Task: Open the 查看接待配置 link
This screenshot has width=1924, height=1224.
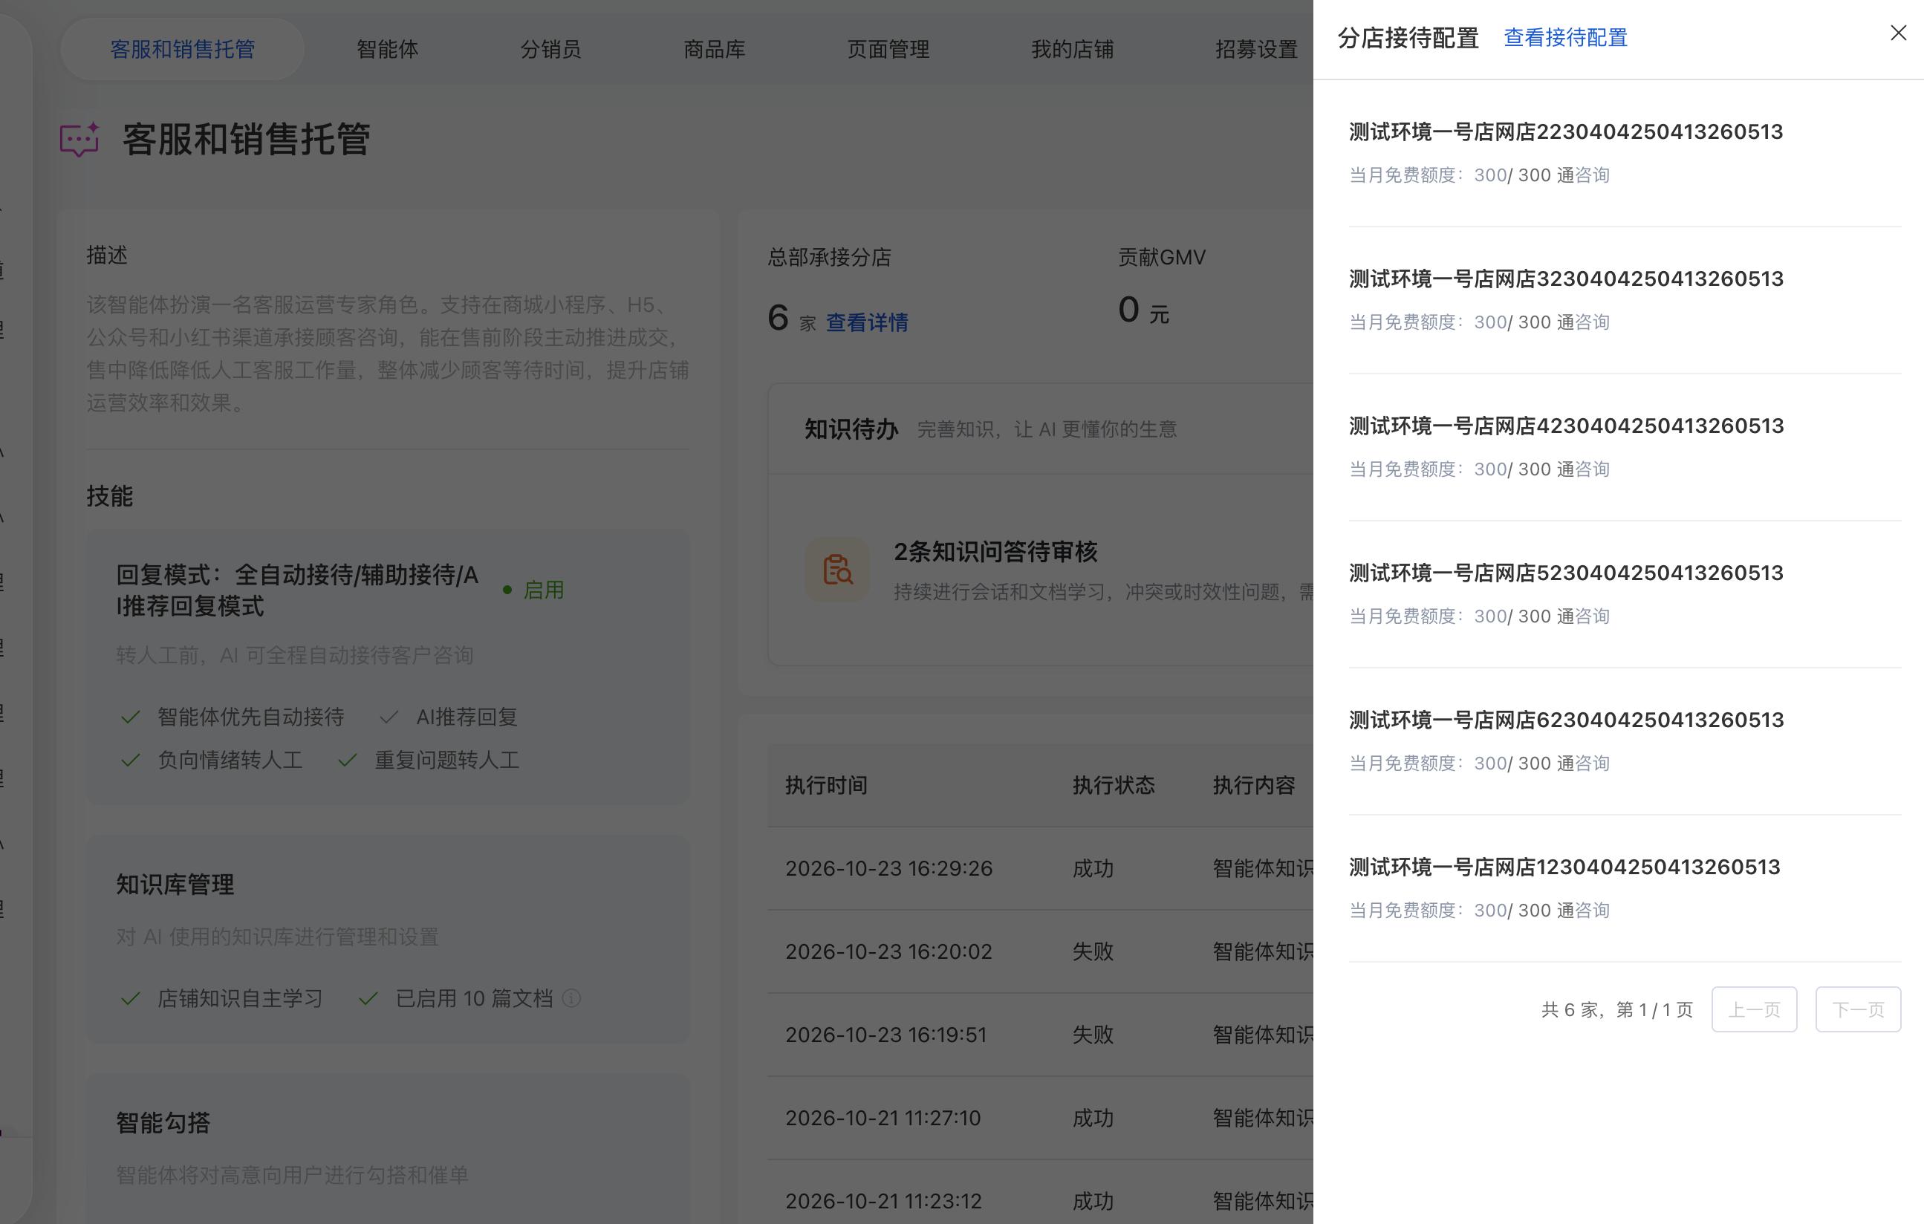Action: [x=1565, y=38]
